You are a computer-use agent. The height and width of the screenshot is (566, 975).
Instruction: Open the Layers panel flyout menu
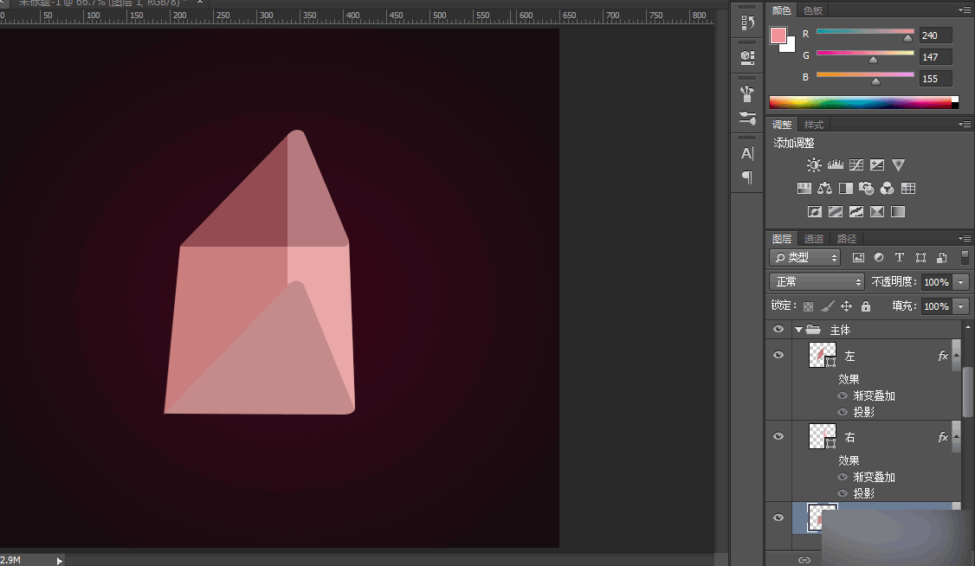coord(965,239)
